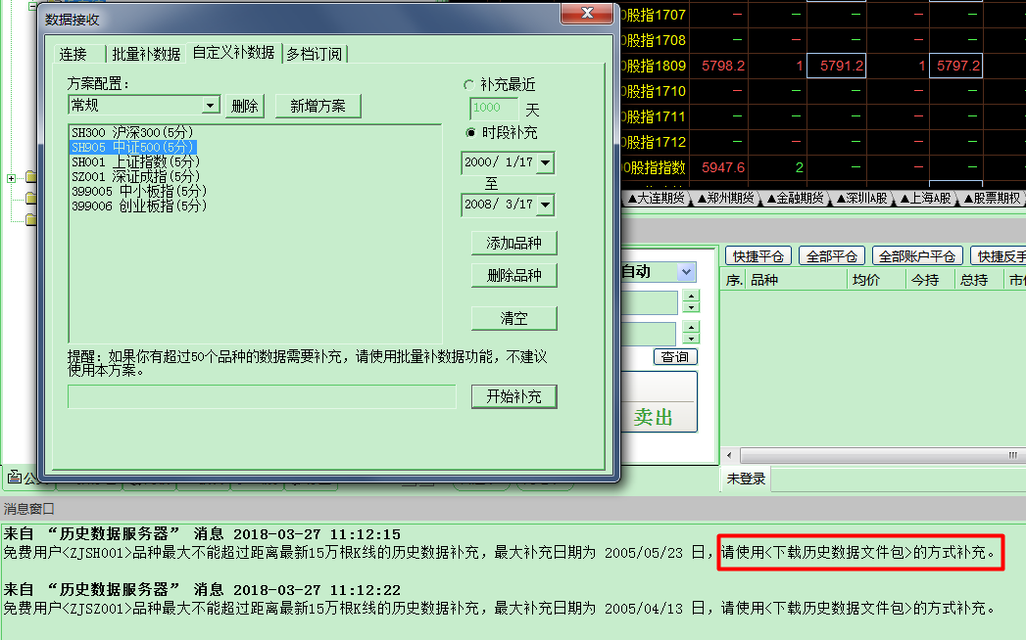Image resolution: width=1026 pixels, height=640 pixels.
Task: Open the 方案配置 常规 dropdown
Action: tap(210, 106)
